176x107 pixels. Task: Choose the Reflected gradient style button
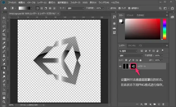click(50, 8)
